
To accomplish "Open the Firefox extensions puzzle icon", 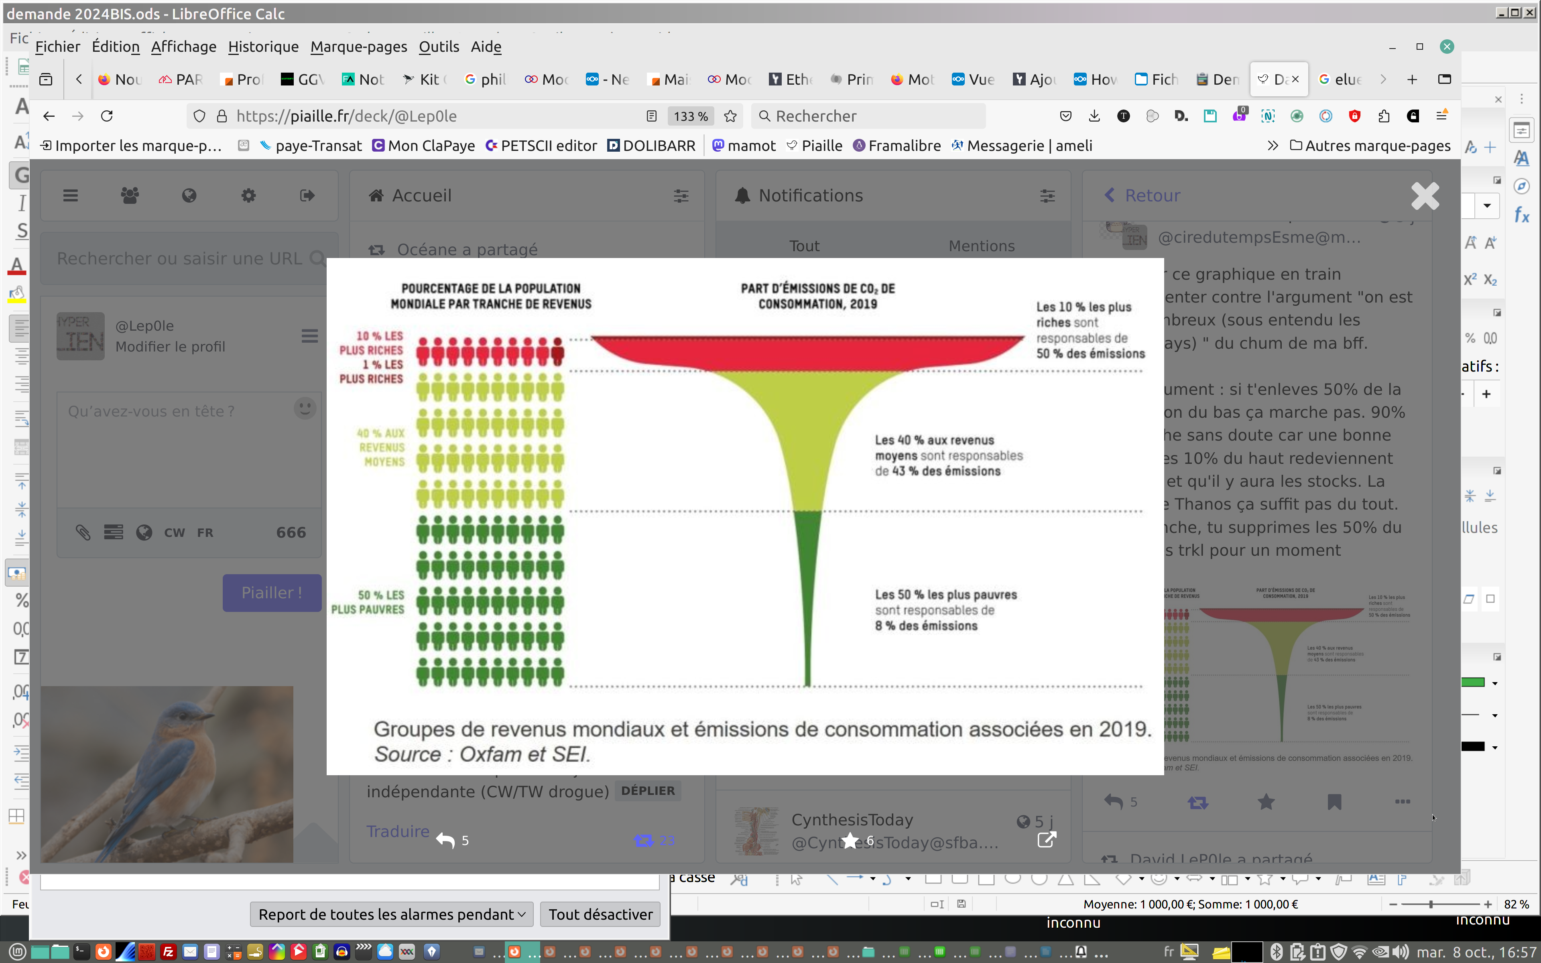I will tap(1384, 116).
